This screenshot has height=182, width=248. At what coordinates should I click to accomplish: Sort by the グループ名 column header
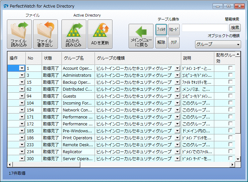click(x=78, y=58)
